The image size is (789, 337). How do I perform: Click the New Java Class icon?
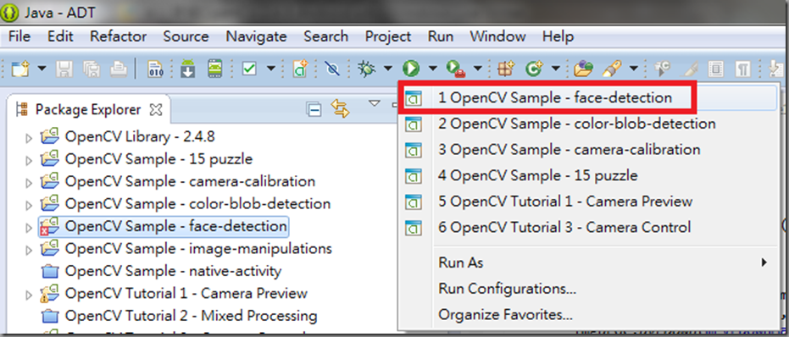tap(534, 69)
